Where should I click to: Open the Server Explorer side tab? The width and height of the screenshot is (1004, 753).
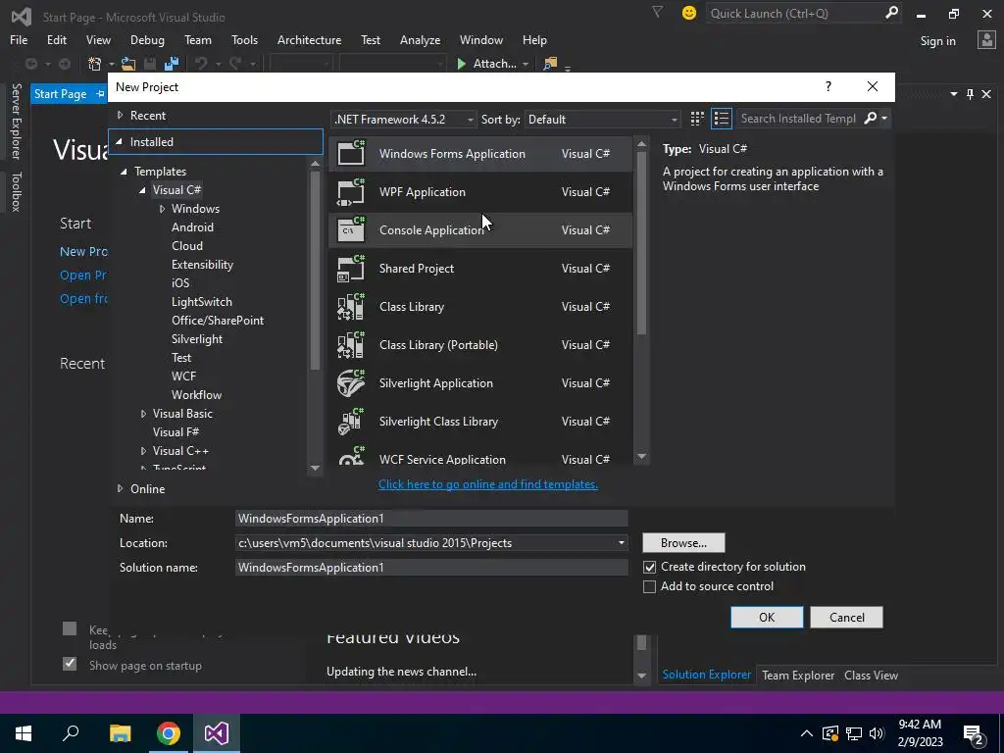point(16,121)
